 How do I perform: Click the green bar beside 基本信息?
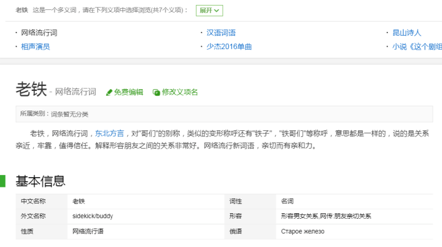coord(3,181)
